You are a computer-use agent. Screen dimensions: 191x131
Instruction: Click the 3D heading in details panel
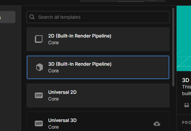click(186, 80)
